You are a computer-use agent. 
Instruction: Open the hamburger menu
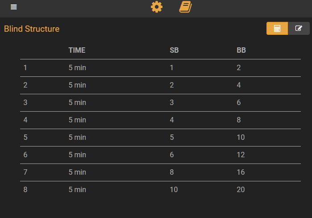13,7
